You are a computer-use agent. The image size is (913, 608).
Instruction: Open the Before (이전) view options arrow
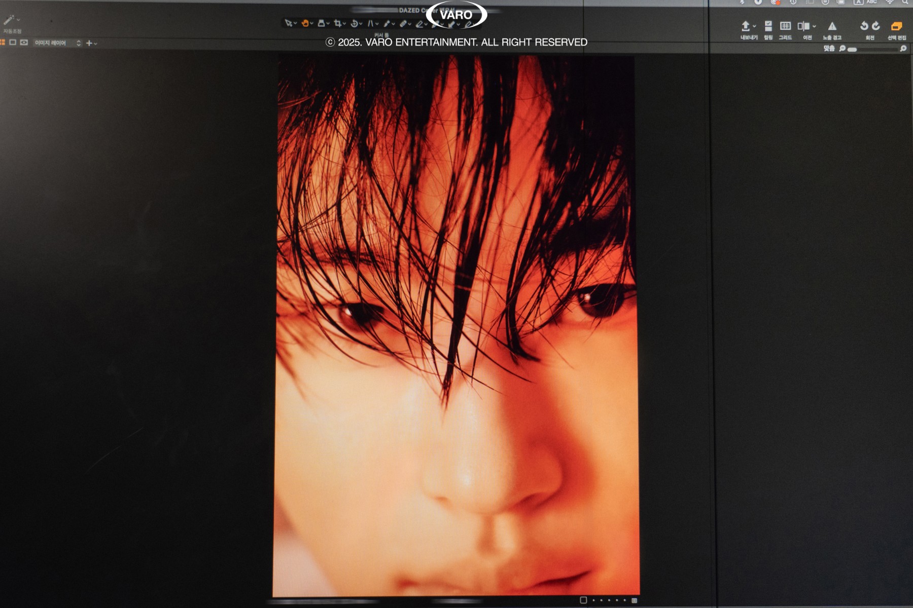pyautogui.click(x=815, y=26)
